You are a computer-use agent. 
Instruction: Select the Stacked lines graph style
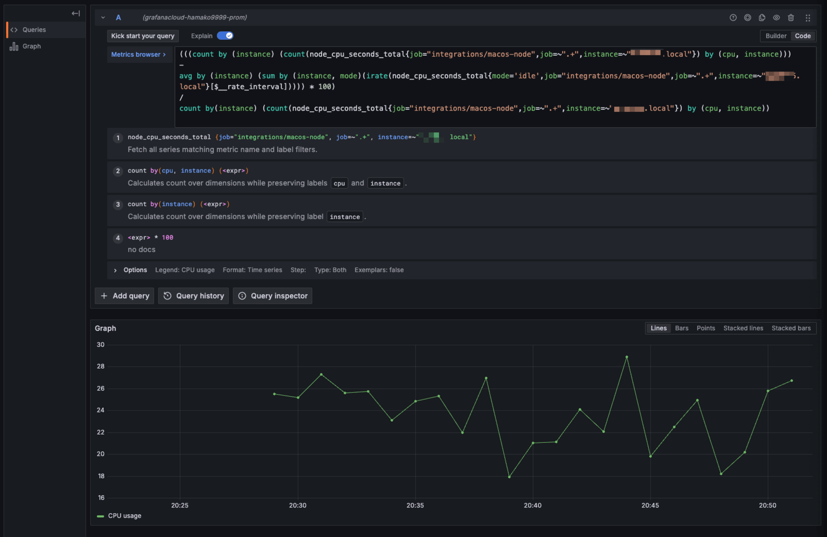coord(743,328)
